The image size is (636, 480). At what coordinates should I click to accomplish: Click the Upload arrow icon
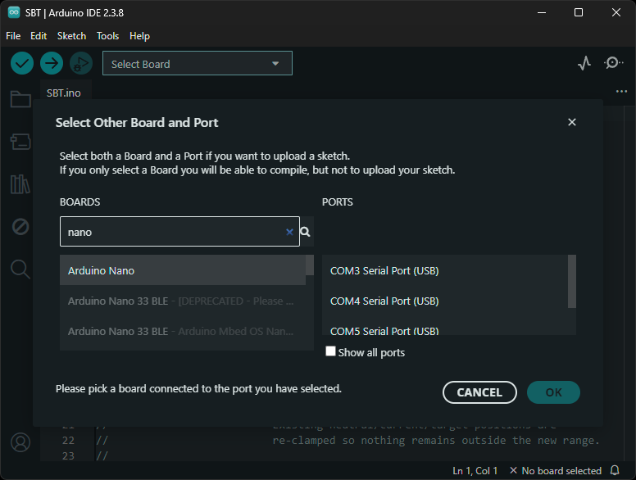coord(52,63)
